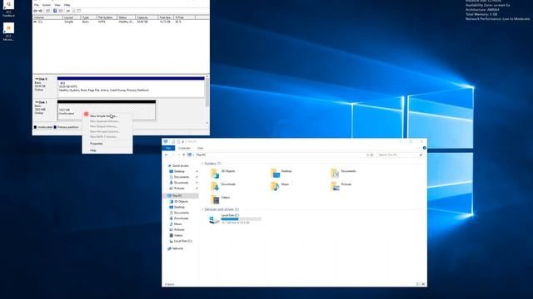Select Pictures folder in main pane
The image size is (533, 299).
click(341, 186)
